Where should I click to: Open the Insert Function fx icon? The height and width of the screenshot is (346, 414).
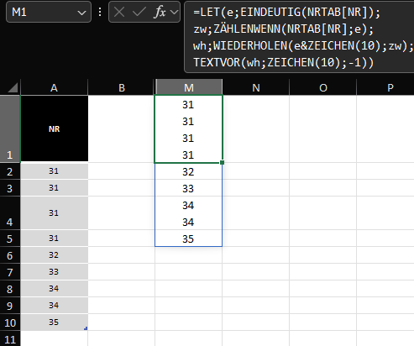160,12
